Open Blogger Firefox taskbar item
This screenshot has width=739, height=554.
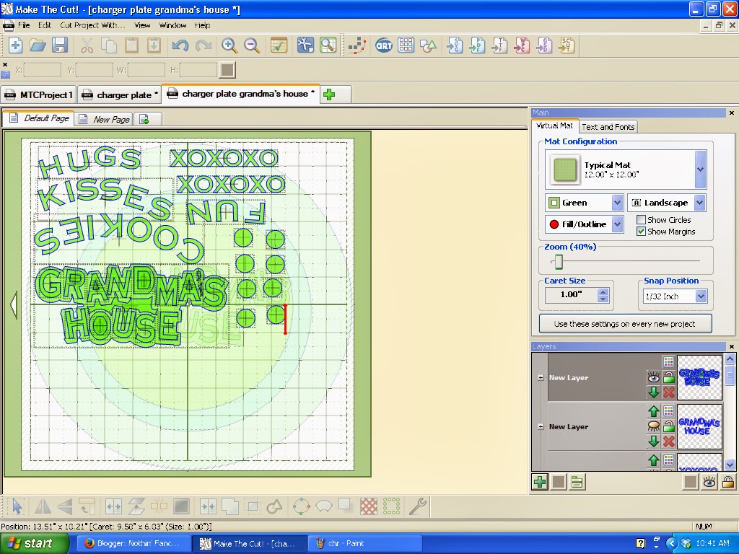pos(133,543)
